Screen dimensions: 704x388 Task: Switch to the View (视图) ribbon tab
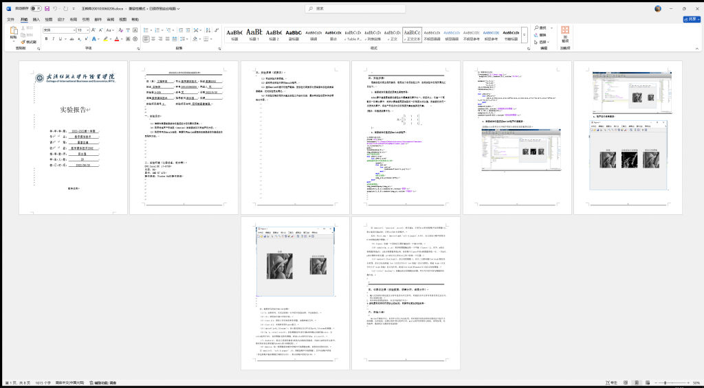coord(122,20)
